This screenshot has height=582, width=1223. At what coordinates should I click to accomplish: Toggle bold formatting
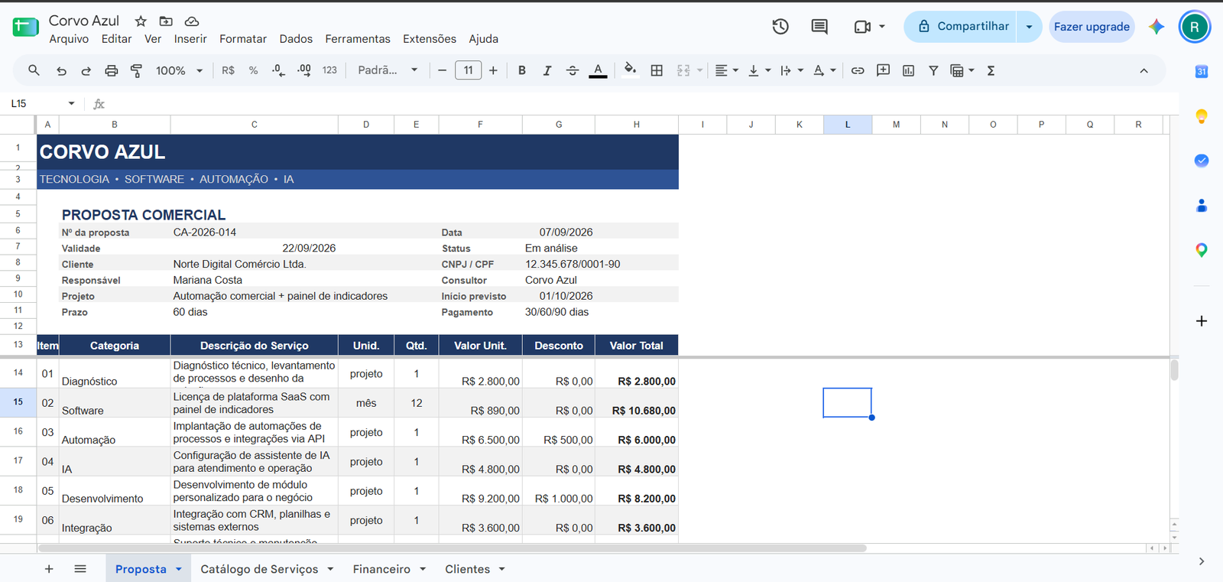point(522,70)
